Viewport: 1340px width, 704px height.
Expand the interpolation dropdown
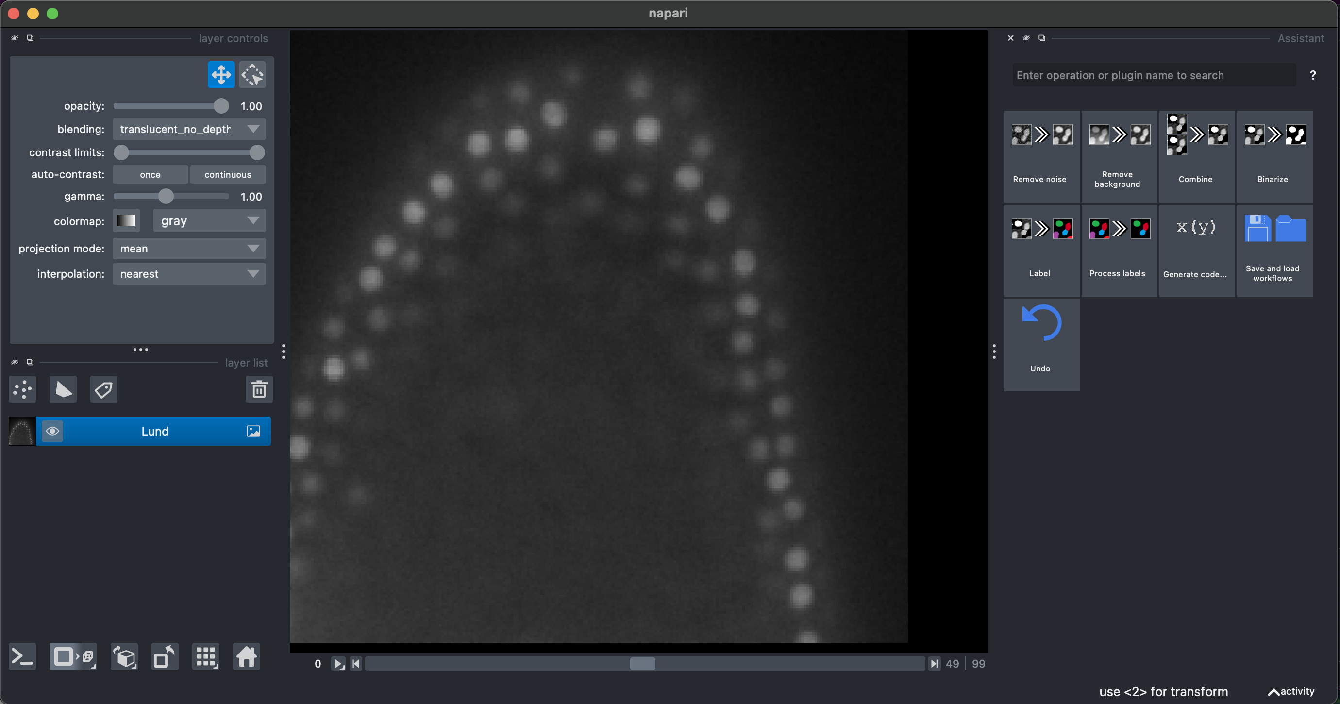[189, 274]
